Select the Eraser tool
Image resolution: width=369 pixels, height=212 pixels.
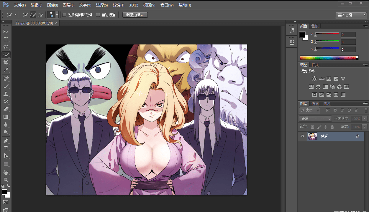tap(6, 109)
